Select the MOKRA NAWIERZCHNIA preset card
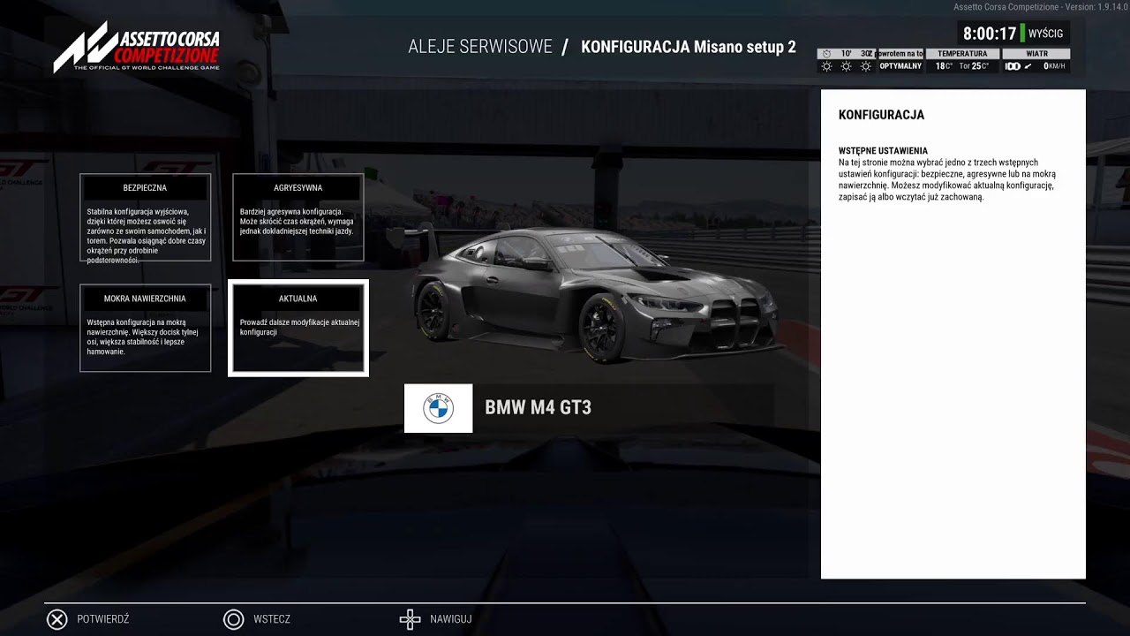The height and width of the screenshot is (636, 1130). point(145,328)
